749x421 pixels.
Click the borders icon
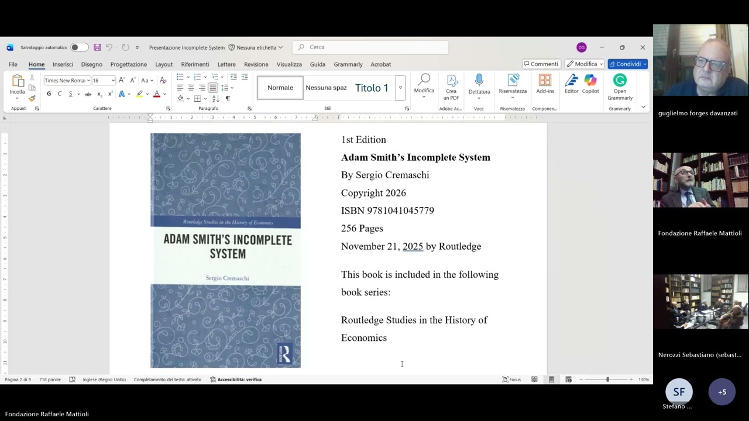[197, 98]
